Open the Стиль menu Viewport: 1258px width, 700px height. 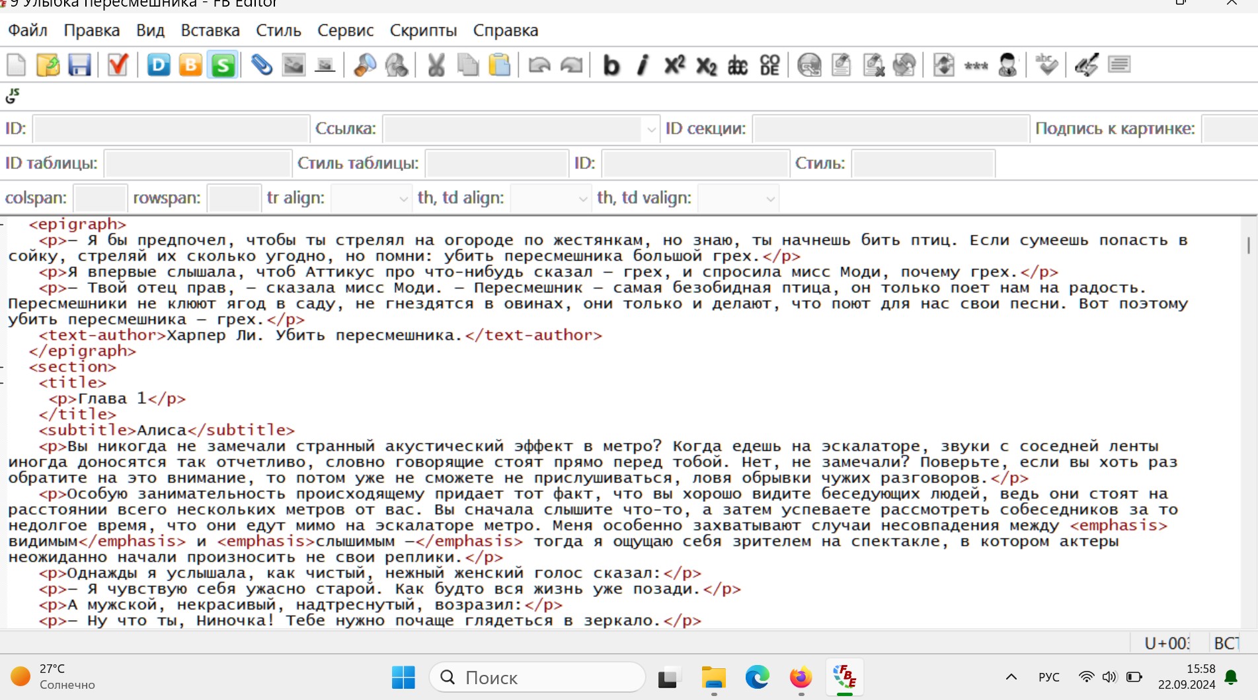click(278, 30)
